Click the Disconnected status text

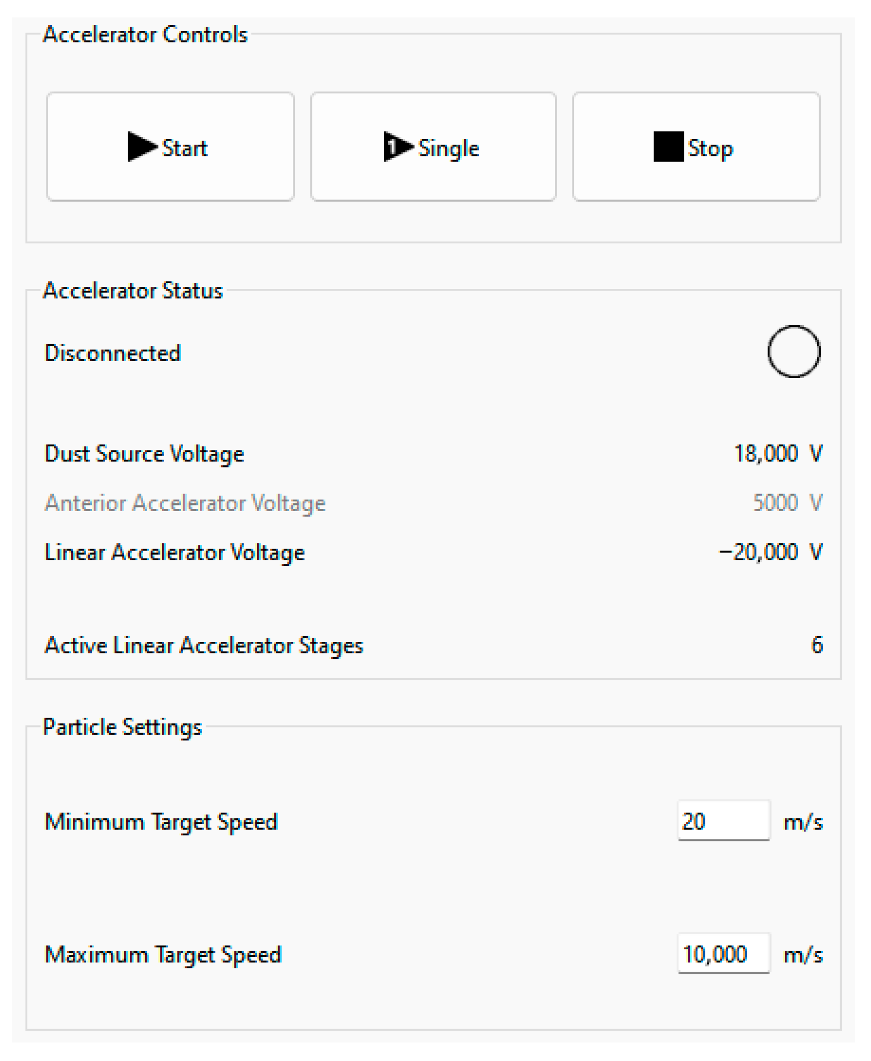point(113,353)
